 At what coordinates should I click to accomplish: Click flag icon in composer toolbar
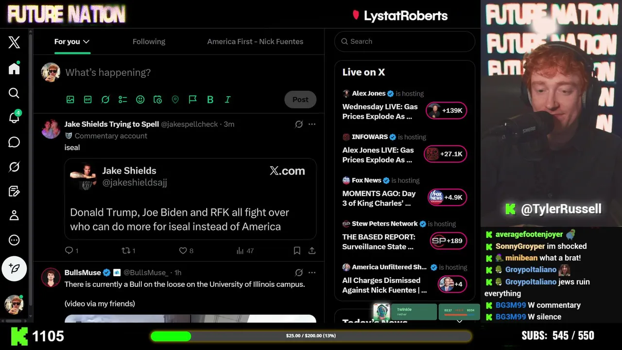point(193,100)
